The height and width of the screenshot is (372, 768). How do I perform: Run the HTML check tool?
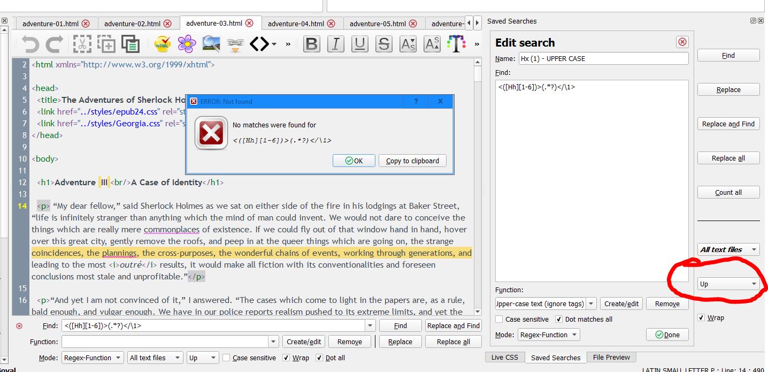(x=163, y=44)
